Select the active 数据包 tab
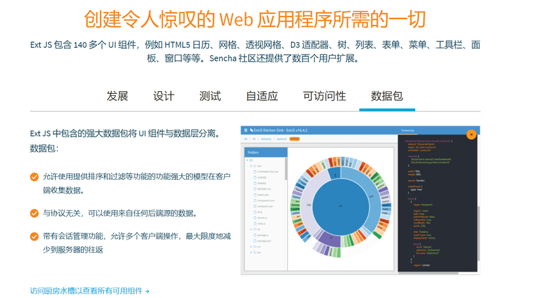The width and height of the screenshot is (544, 298). coord(387,96)
